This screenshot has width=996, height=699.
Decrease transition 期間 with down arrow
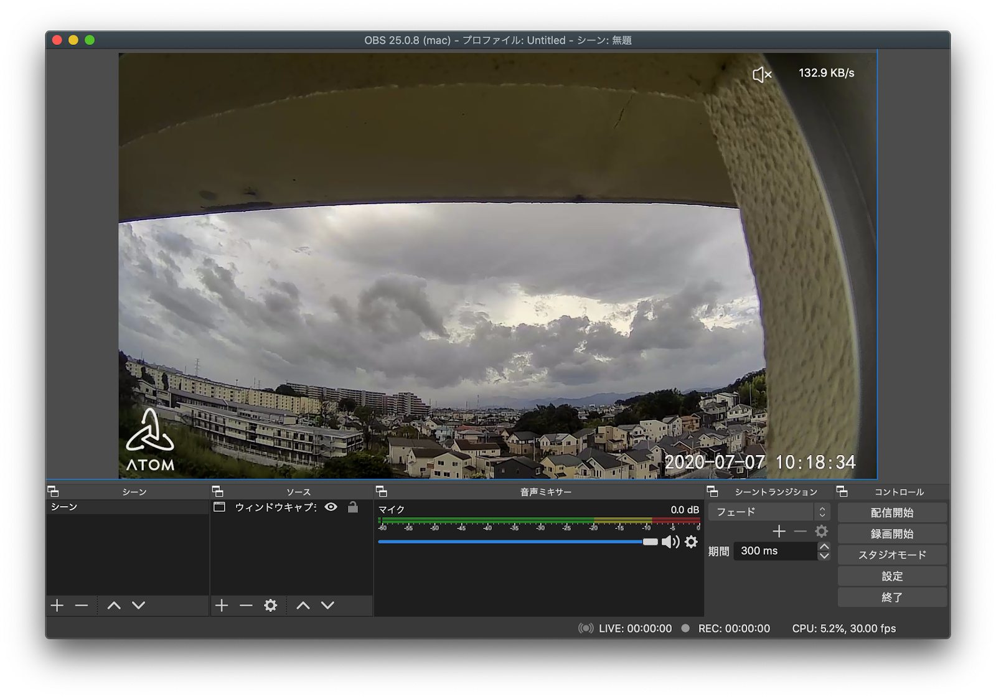824,556
